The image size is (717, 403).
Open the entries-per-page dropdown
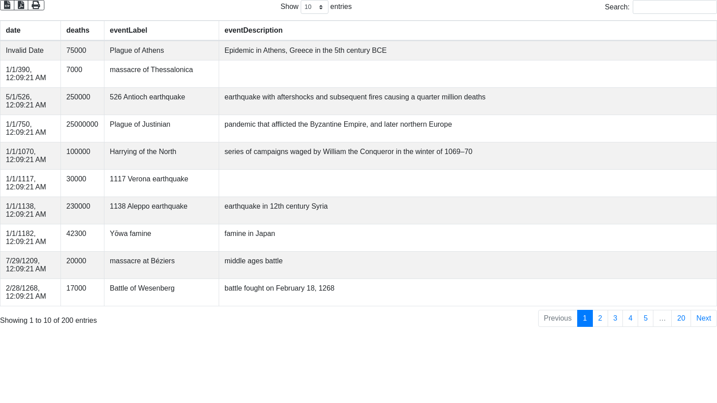[314, 7]
